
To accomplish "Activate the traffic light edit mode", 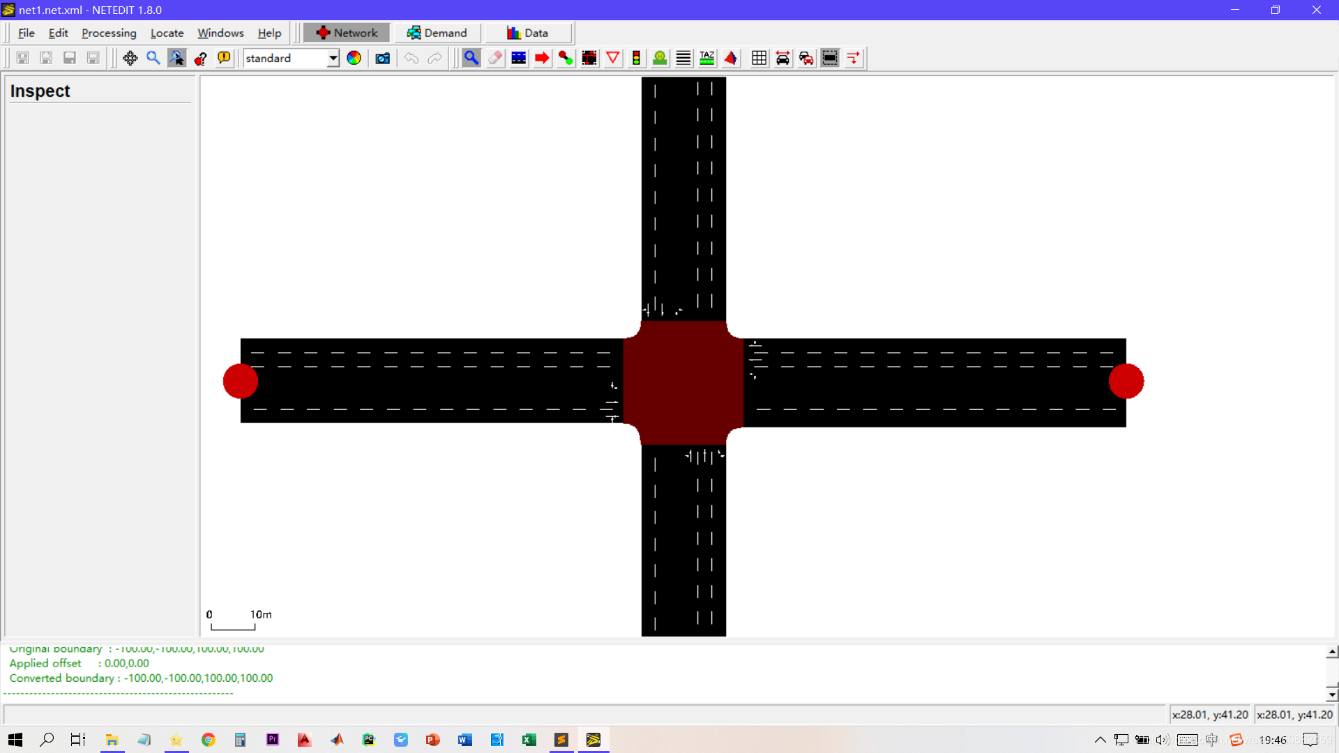I will tap(636, 58).
